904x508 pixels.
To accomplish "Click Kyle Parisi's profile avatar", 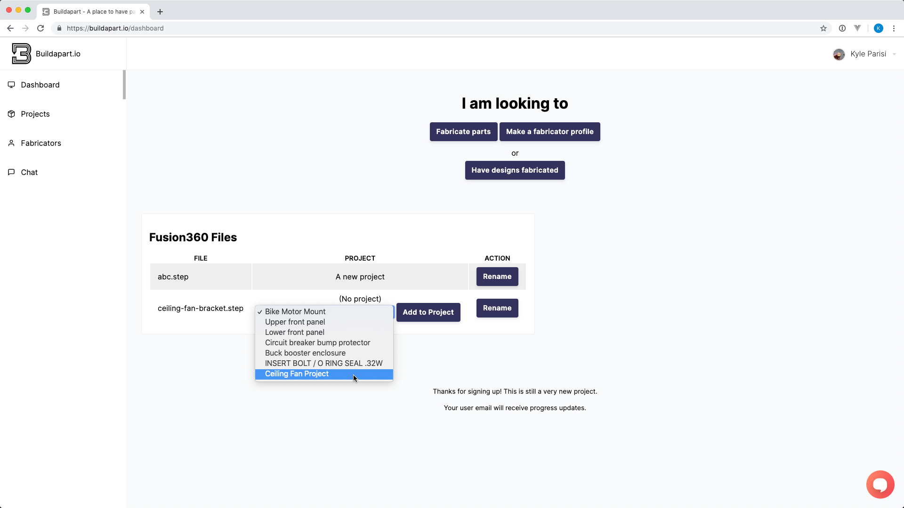I will pyautogui.click(x=839, y=54).
